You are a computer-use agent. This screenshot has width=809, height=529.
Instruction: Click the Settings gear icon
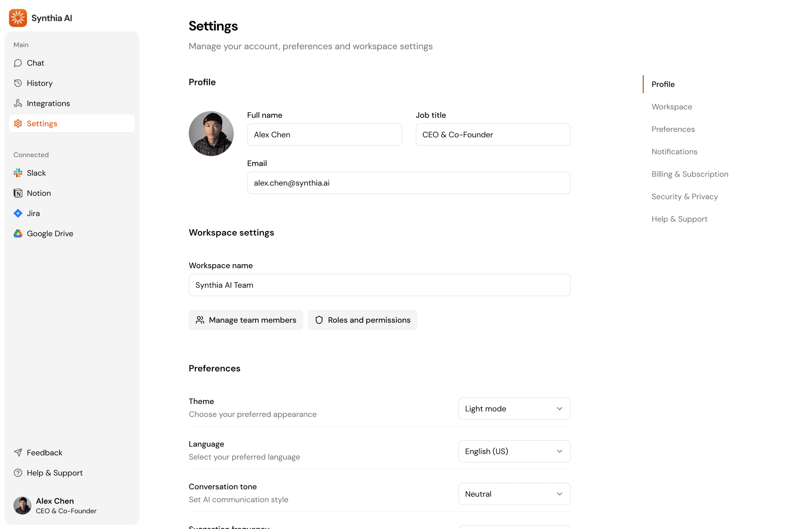[18, 123]
